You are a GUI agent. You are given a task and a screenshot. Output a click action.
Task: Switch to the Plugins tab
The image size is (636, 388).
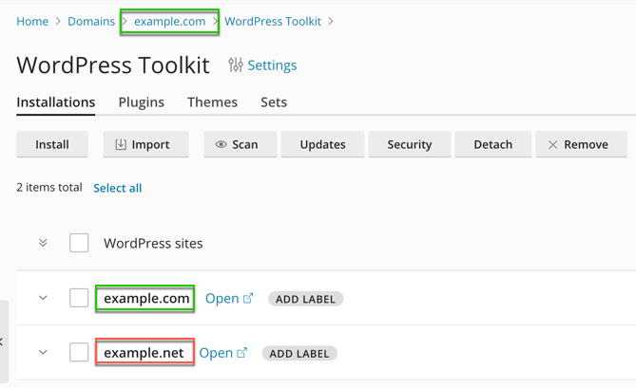pyautogui.click(x=141, y=102)
